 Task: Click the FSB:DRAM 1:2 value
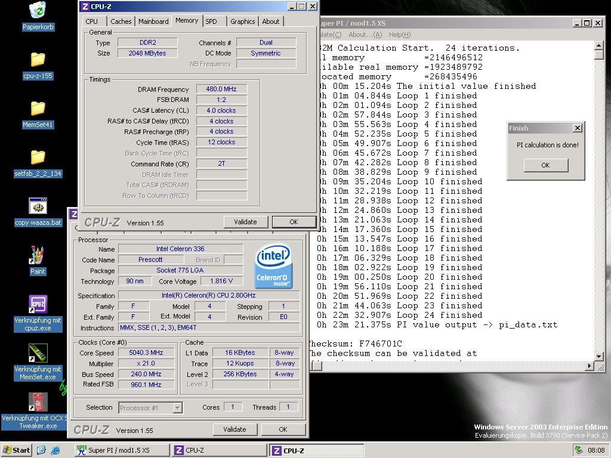(221, 100)
